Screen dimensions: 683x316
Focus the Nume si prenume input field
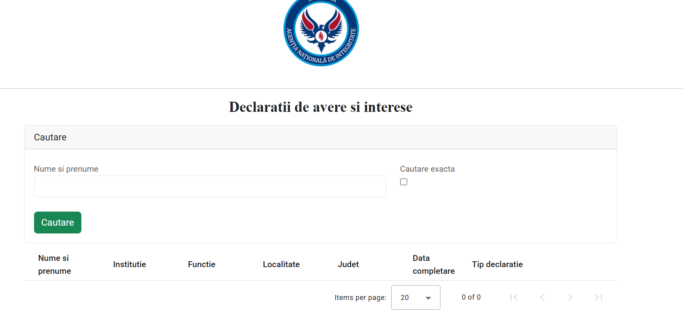210,187
